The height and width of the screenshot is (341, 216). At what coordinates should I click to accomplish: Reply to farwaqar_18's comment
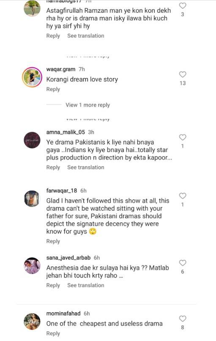click(x=53, y=241)
